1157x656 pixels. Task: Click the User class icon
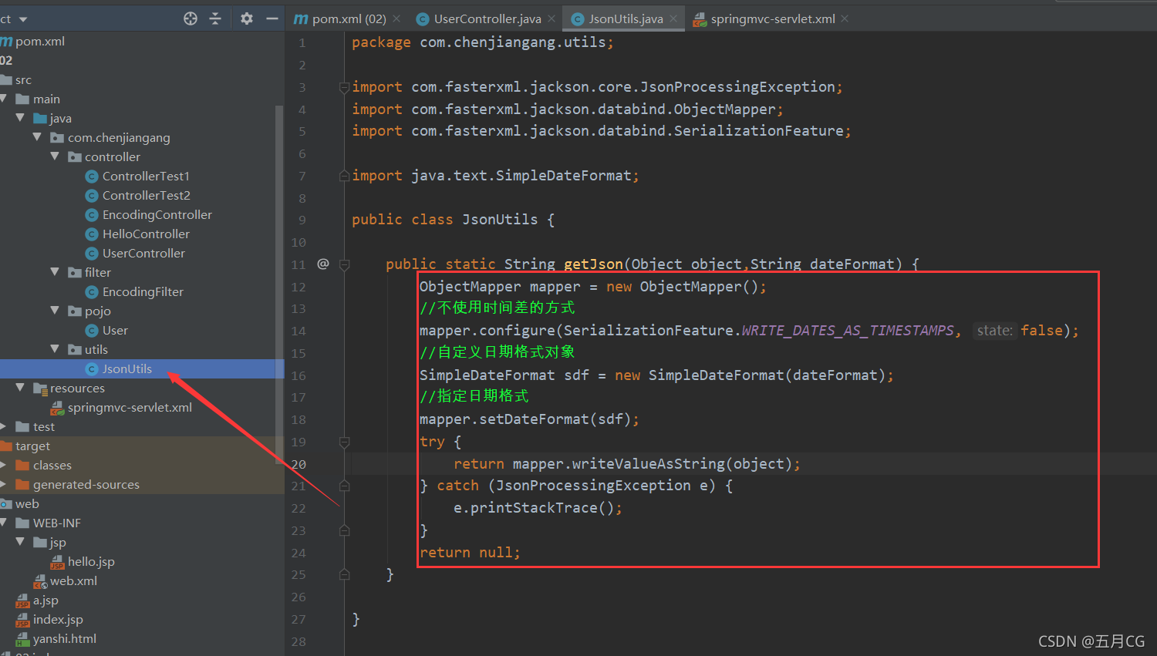[x=92, y=330]
